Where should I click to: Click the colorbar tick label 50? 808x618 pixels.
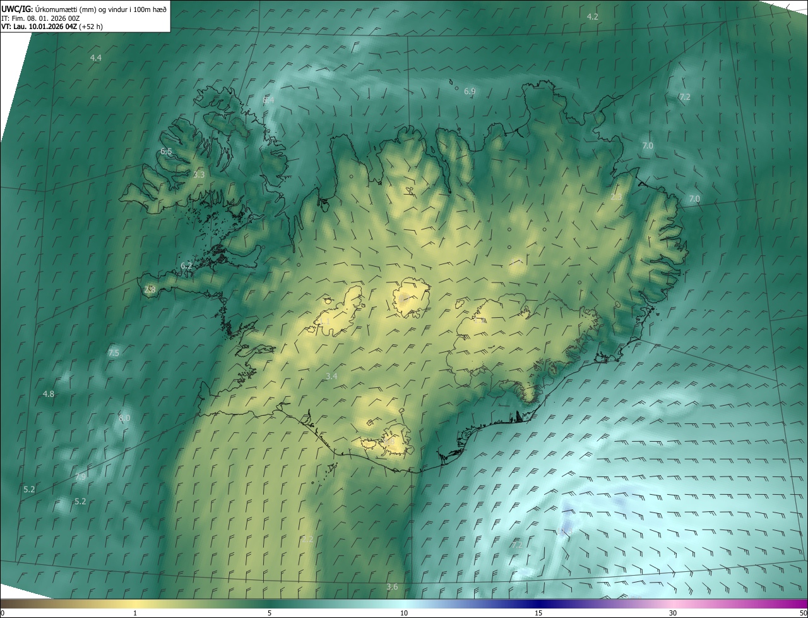803,614
